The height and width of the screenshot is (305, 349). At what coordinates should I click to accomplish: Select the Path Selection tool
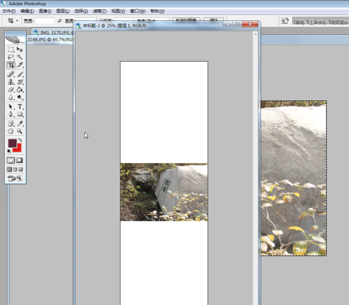[x=10, y=106]
